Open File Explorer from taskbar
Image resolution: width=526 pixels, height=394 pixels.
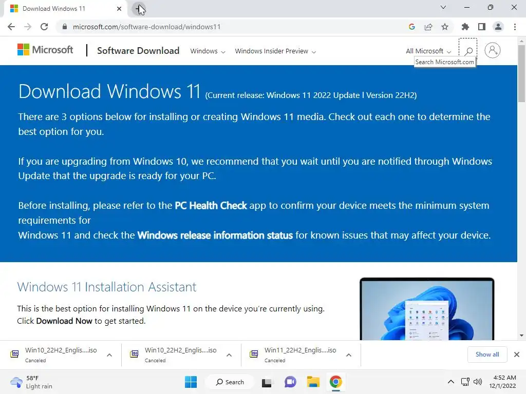(313, 382)
